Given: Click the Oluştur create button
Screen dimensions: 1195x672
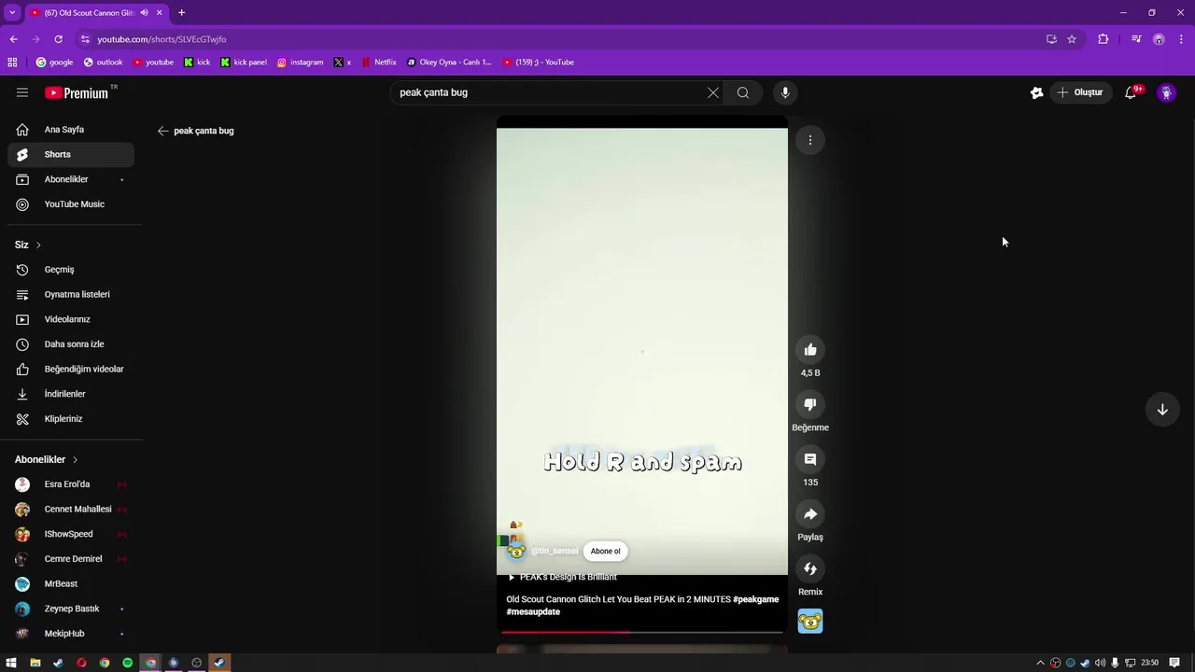Looking at the screenshot, I should (1079, 92).
